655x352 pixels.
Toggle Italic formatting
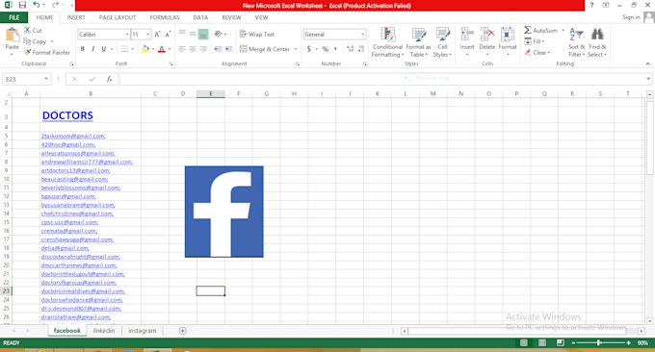pyautogui.click(x=93, y=49)
